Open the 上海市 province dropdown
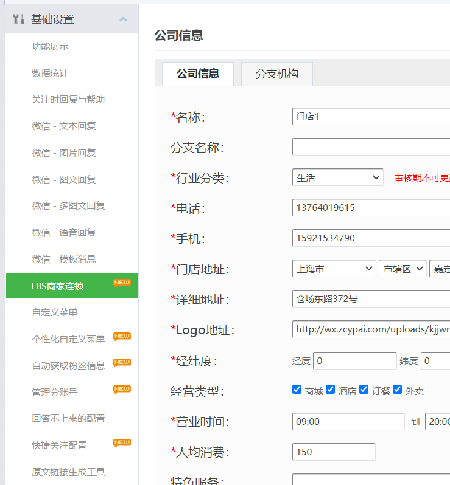Screen dimensions: 450x485 [x=334, y=269]
